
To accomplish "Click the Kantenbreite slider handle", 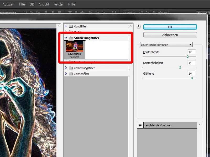I will click(187, 57).
